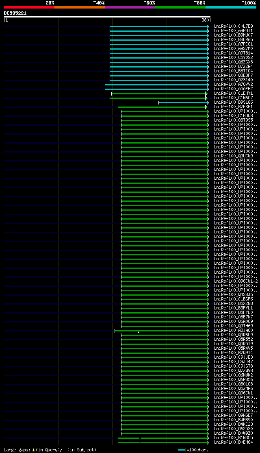Select hit label UniRef100_B5FYL0

(234, 313)
